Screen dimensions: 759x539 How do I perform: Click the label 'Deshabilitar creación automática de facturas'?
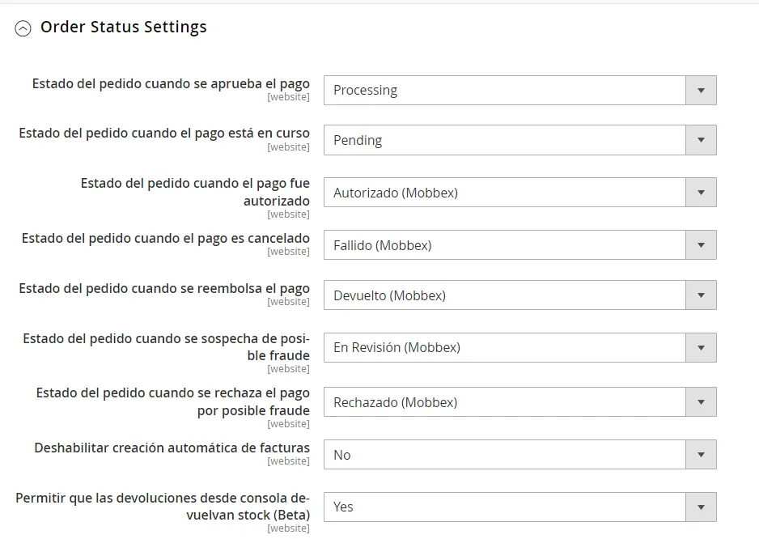point(172,448)
